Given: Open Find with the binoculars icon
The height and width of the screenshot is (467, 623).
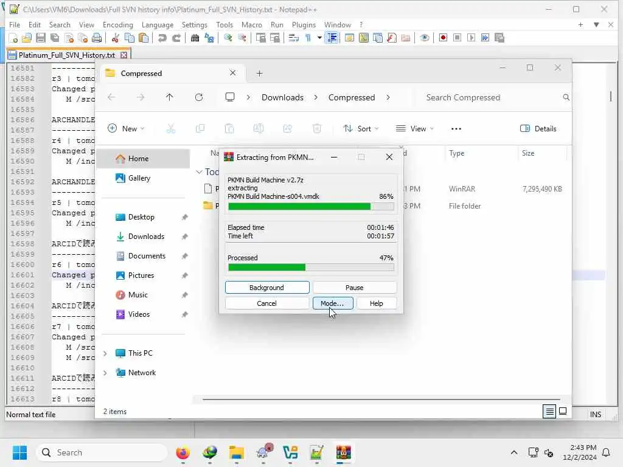Looking at the screenshot, I should pos(195,38).
